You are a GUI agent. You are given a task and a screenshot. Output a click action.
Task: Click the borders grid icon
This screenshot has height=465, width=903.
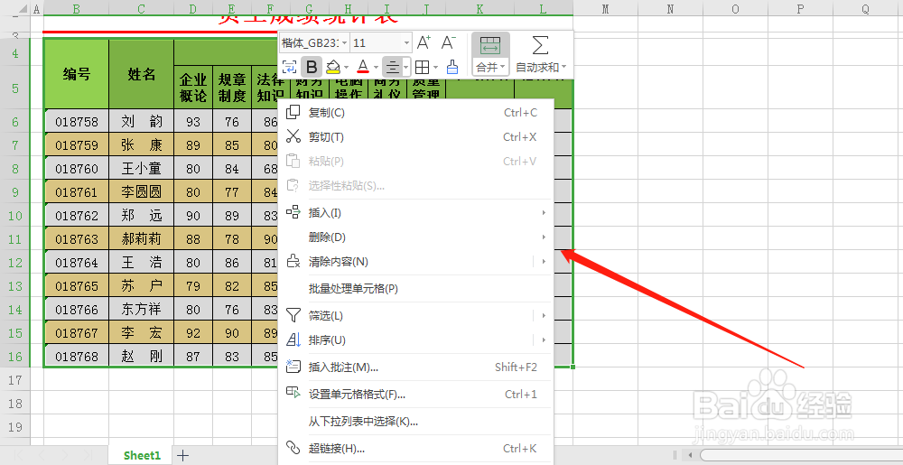click(422, 68)
